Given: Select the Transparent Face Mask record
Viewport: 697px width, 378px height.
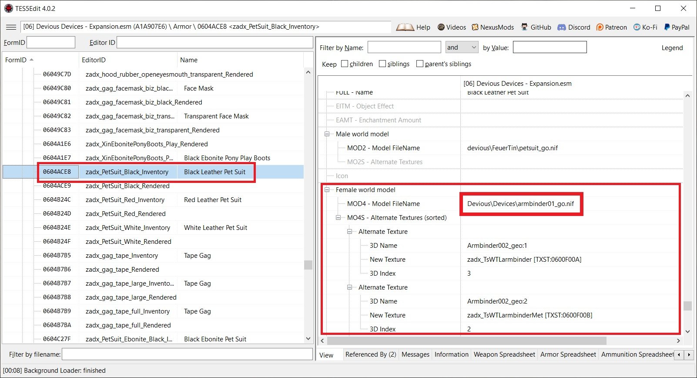Looking at the screenshot, I should click(153, 116).
